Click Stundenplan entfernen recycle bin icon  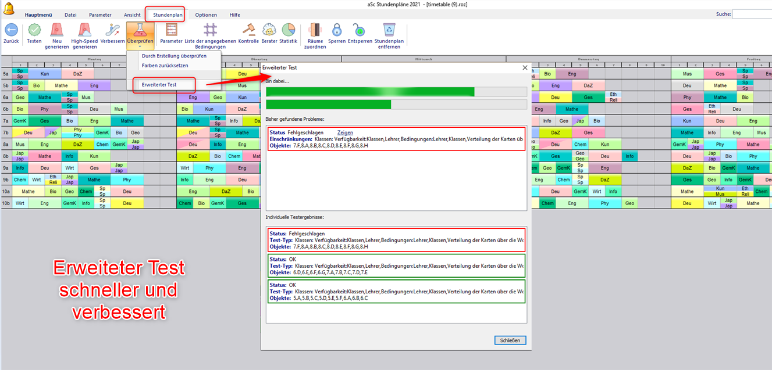(x=389, y=30)
